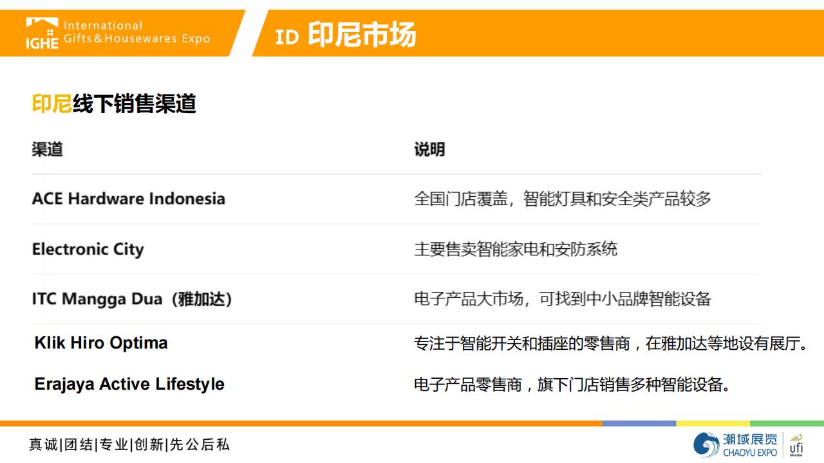Select 'ITC Mangga Dua（雅加达）' row label
The width and height of the screenshot is (824, 463).
pos(133,299)
